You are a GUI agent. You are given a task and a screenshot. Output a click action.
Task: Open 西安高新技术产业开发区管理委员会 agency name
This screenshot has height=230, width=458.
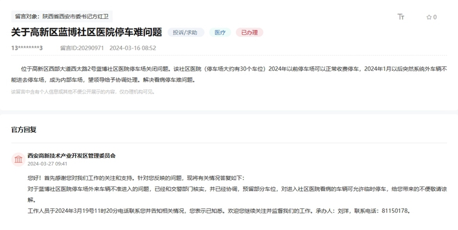click(72, 155)
